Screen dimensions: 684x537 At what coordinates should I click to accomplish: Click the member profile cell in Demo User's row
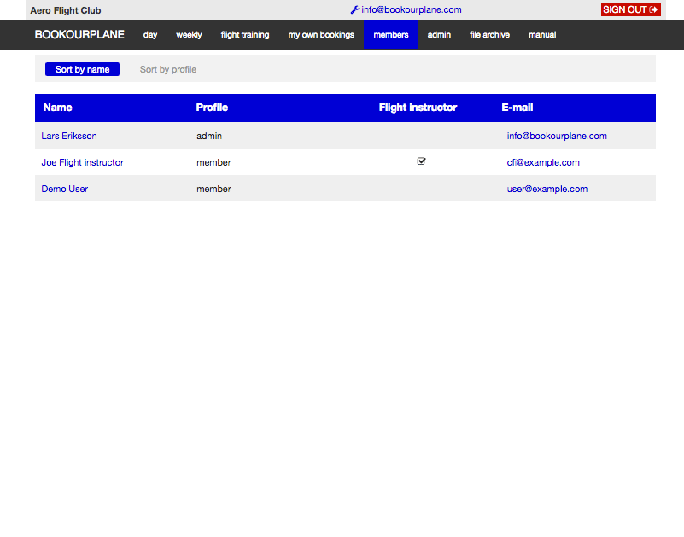pyautogui.click(x=213, y=189)
